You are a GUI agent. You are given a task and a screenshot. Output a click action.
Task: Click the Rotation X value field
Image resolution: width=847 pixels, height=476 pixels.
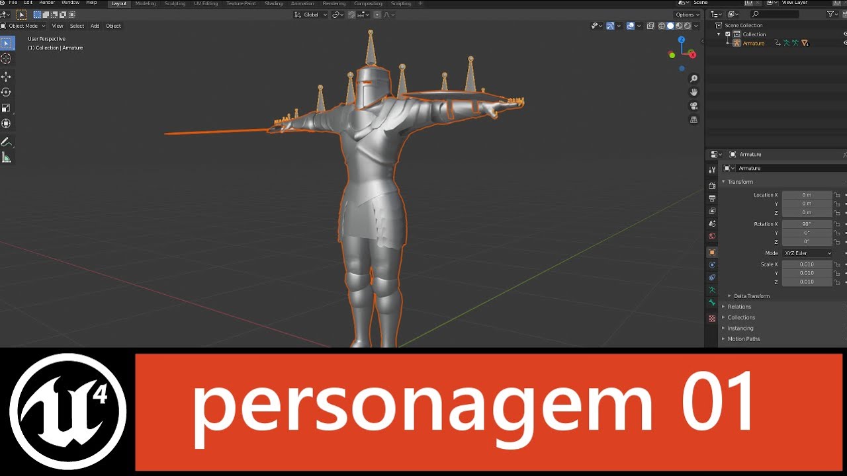[807, 224]
